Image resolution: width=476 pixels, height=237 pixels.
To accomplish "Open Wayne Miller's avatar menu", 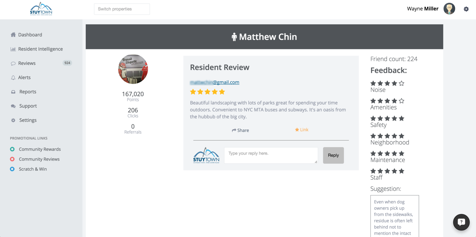I will 449,9.
